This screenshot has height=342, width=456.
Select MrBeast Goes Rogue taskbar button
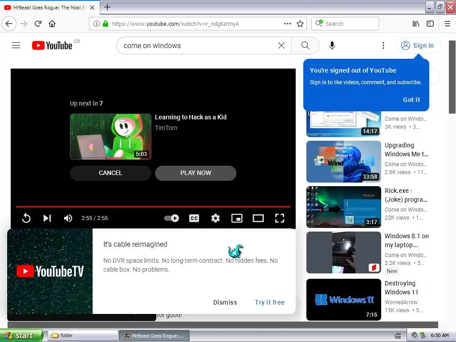click(x=154, y=336)
